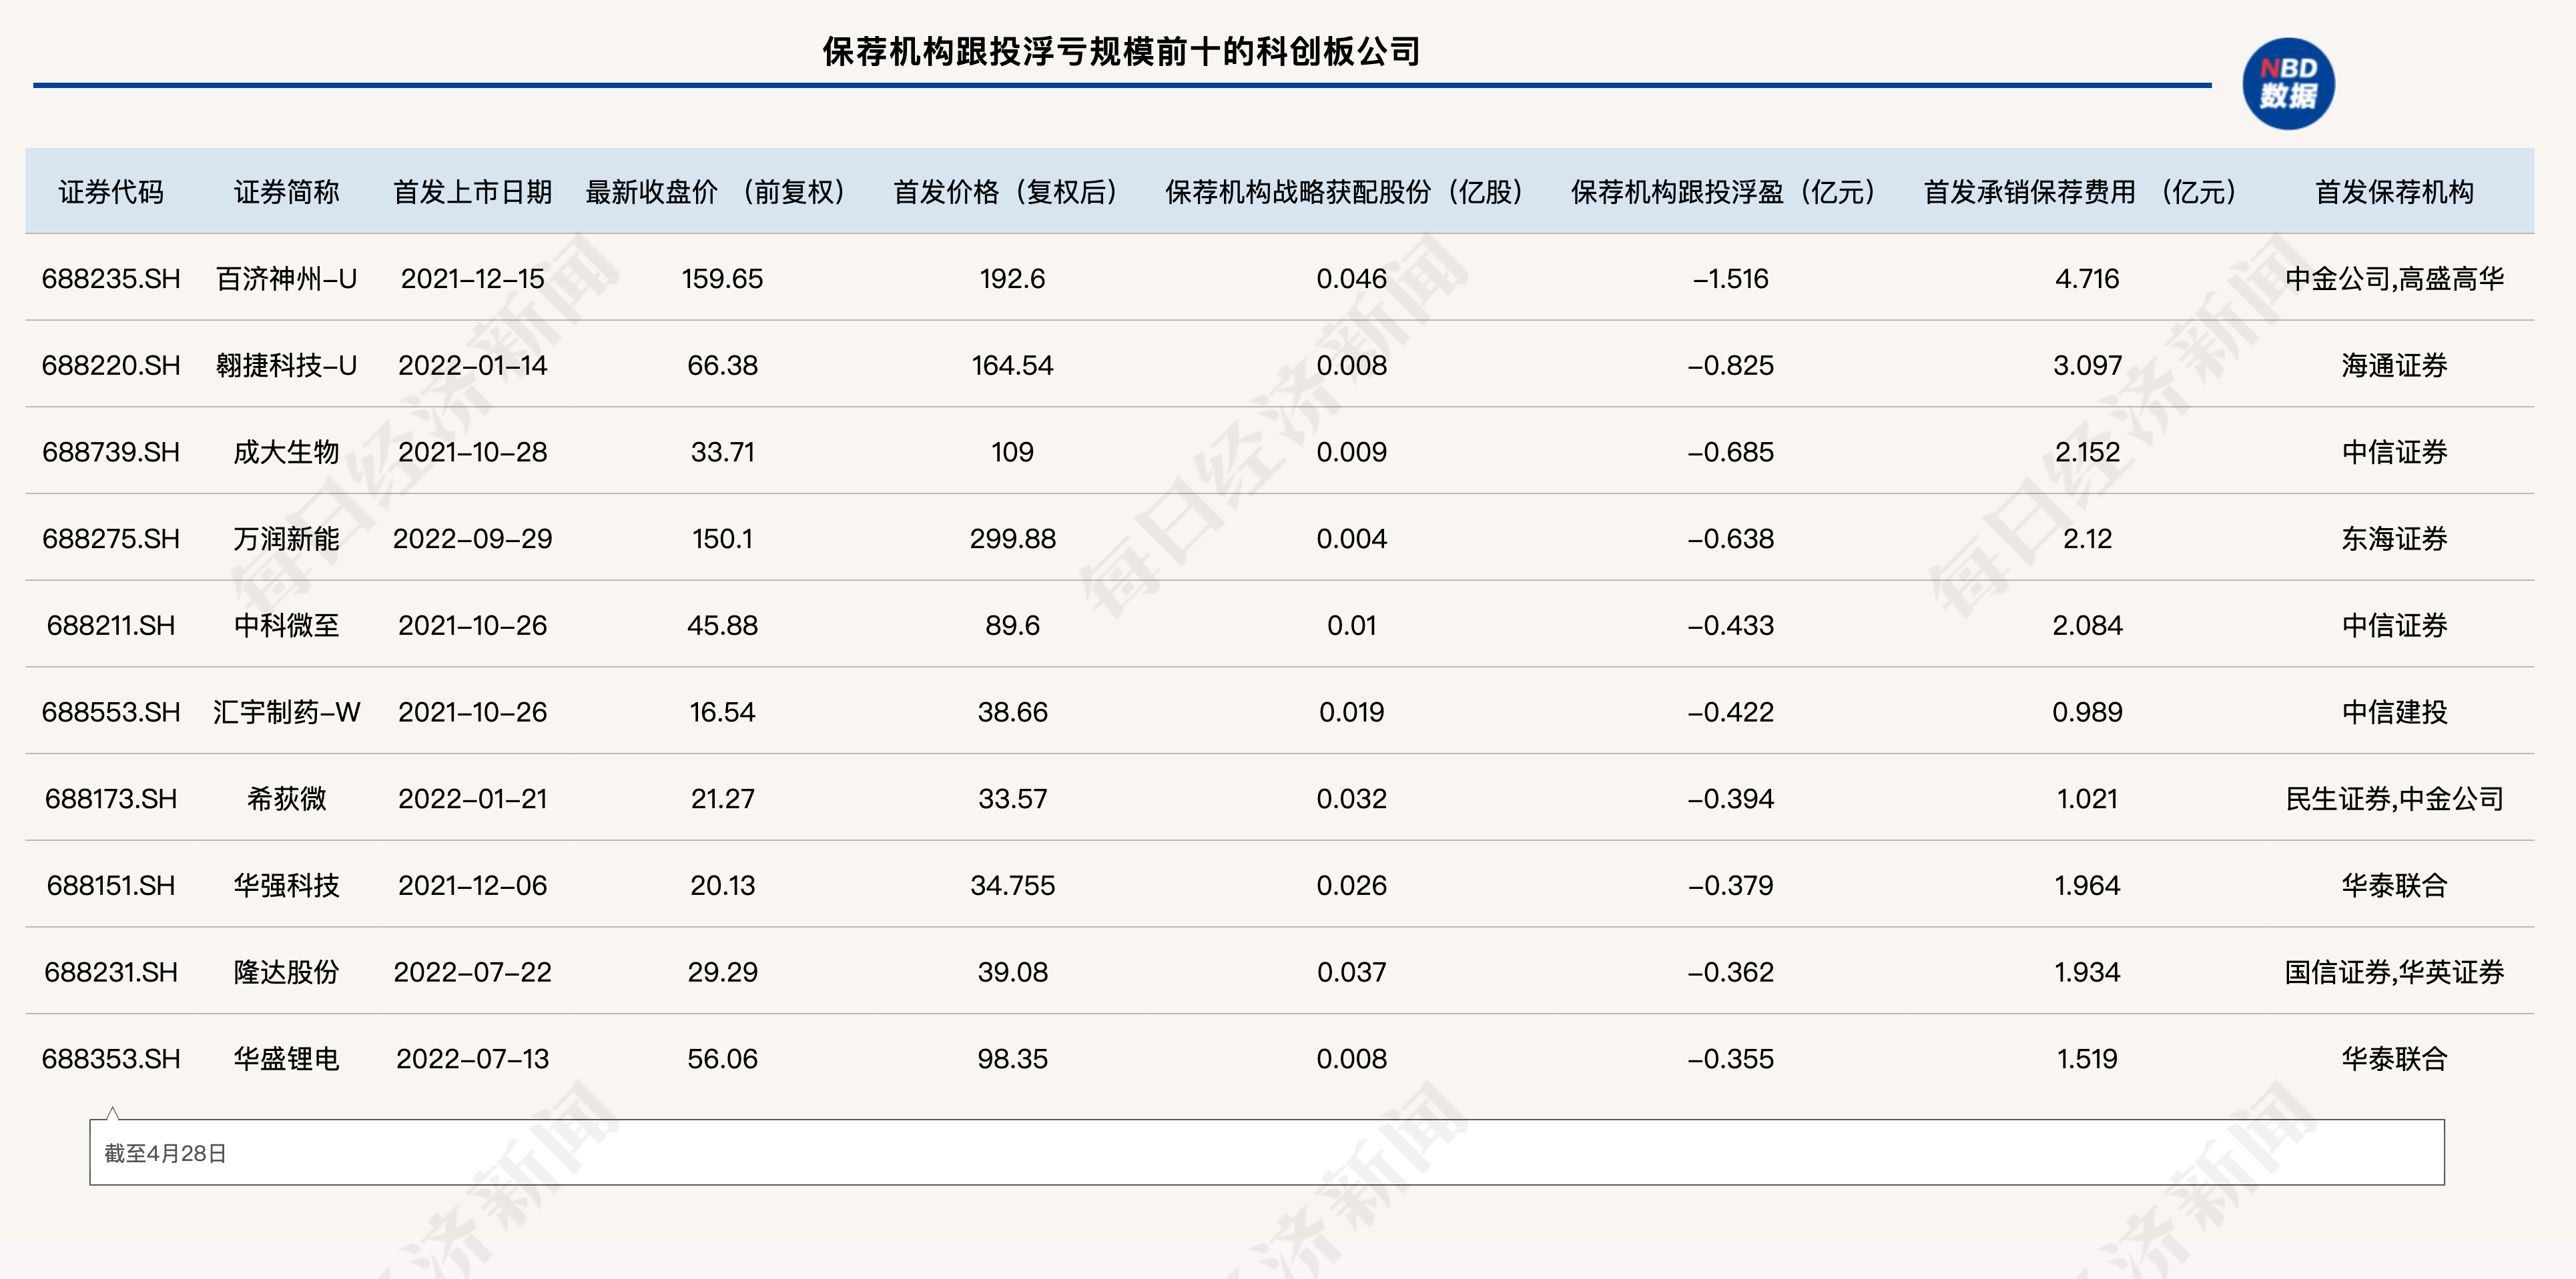This screenshot has width=2576, height=1279.
Task: Click the 翱捷科技-U row name
Action: 286,365
